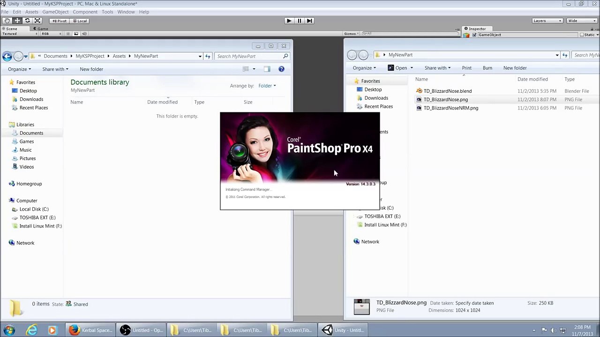600x337 pixels.
Task: Launch Internet Explorer from the taskbar
Action: click(31, 330)
